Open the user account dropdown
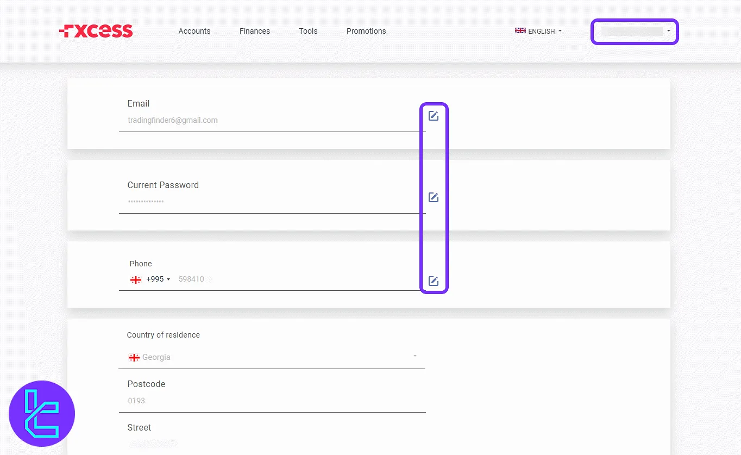This screenshot has width=741, height=455. [635, 32]
